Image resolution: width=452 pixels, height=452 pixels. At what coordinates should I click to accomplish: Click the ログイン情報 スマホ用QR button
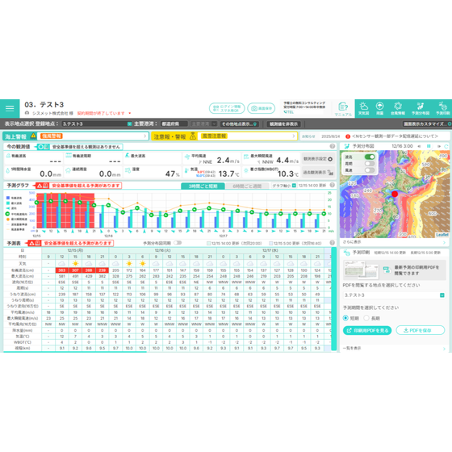tap(227, 108)
